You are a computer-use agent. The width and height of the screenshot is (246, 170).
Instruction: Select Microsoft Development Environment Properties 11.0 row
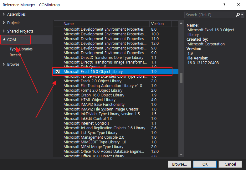115,39
